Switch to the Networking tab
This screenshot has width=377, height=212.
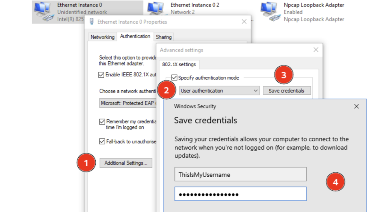click(x=102, y=37)
